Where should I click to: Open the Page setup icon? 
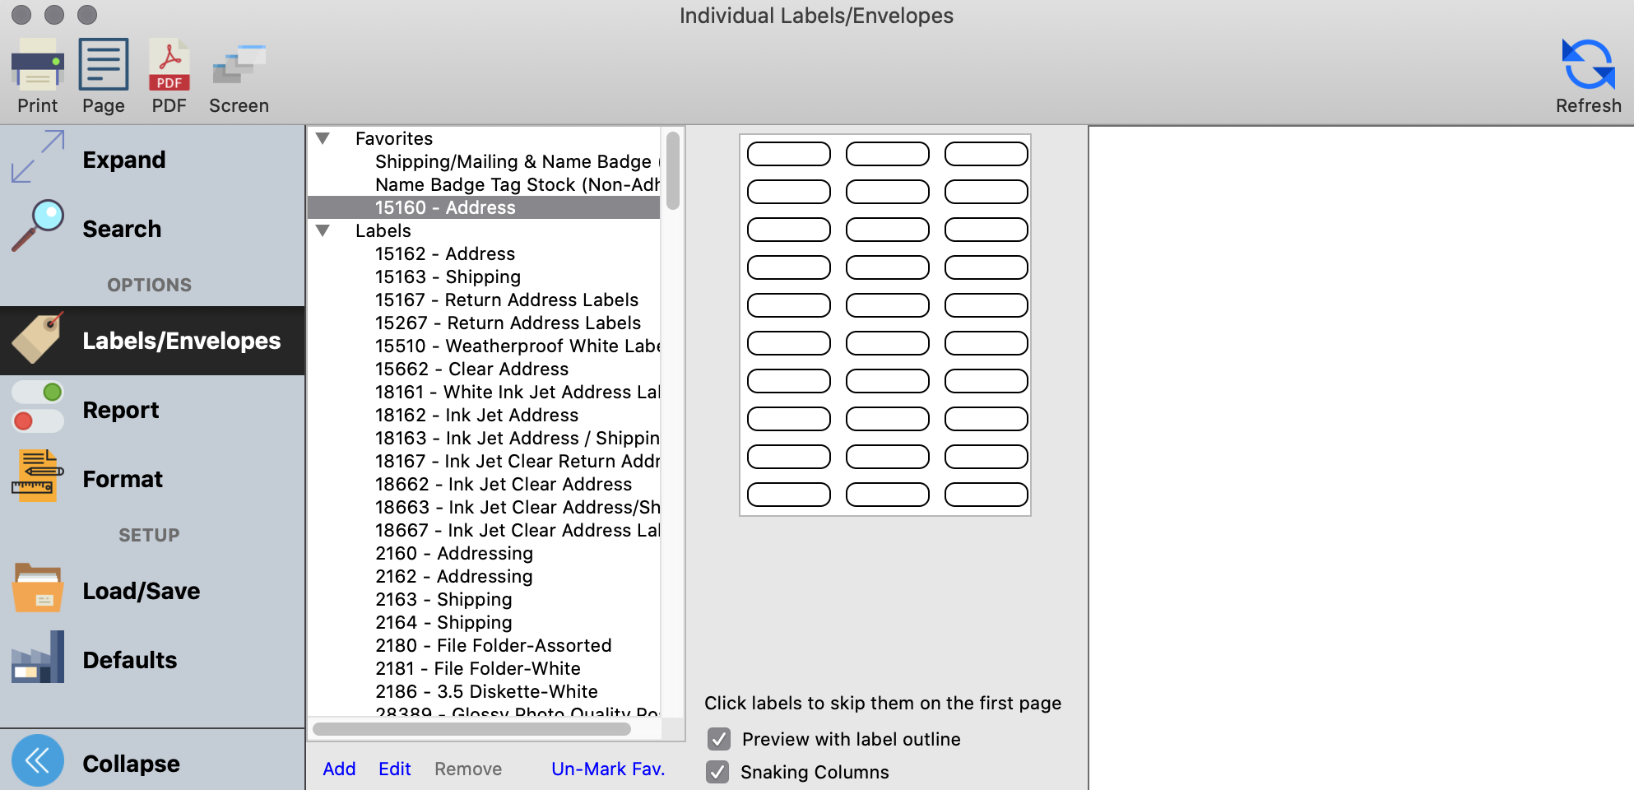(104, 64)
